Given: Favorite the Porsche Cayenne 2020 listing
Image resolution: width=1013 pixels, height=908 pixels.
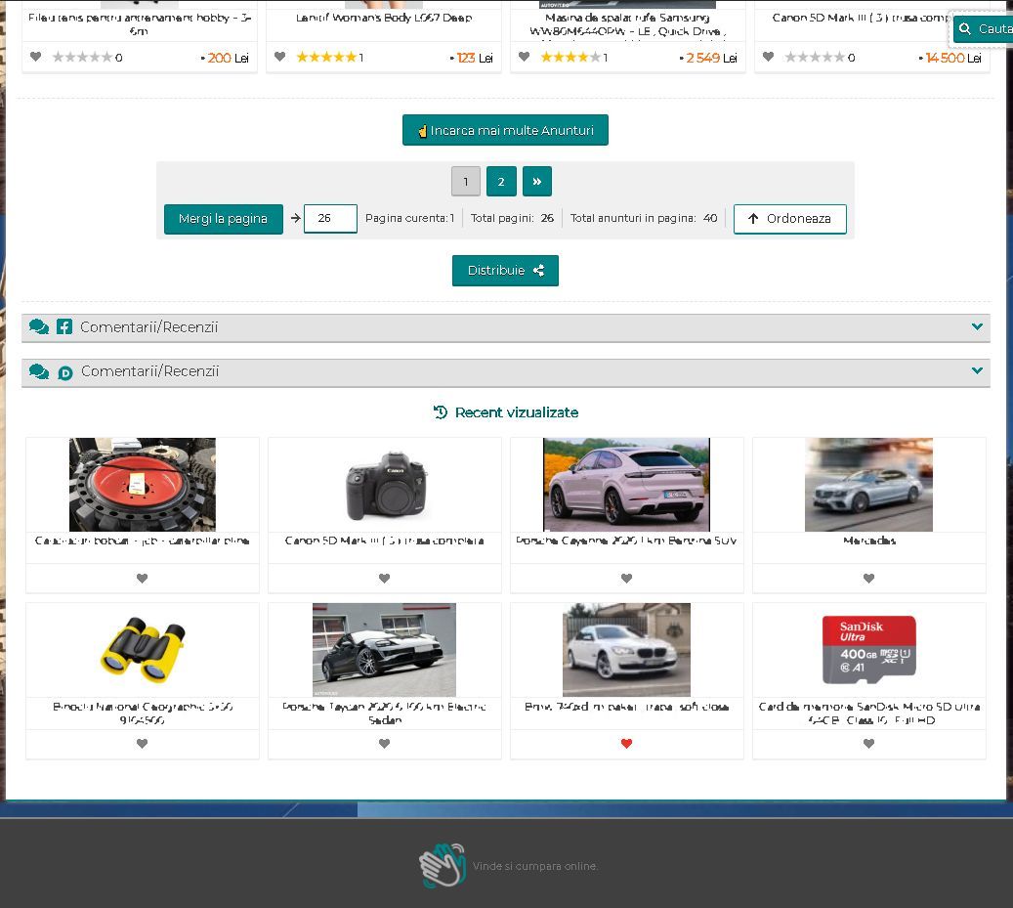Looking at the screenshot, I should pyautogui.click(x=626, y=579).
